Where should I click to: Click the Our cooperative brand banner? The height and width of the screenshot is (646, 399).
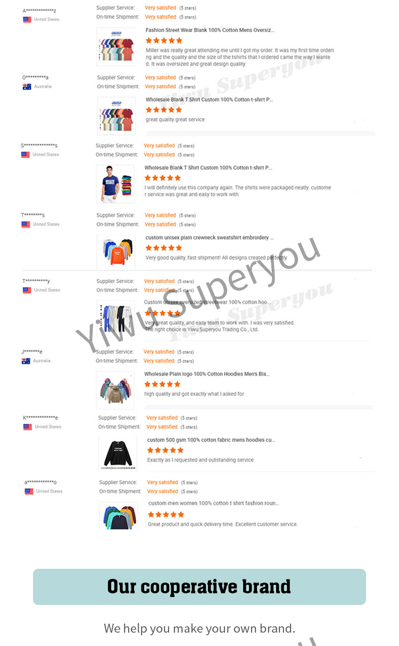pos(199,587)
